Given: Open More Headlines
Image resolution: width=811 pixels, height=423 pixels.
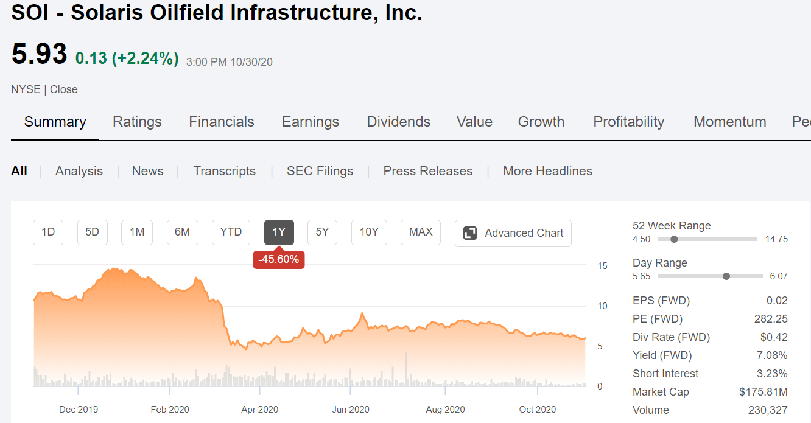Looking at the screenshot, I should tap(547, 171).
